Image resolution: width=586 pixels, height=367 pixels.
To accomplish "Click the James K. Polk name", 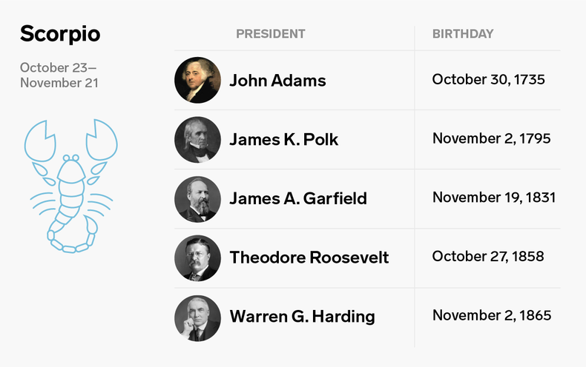I will (283, 139).
